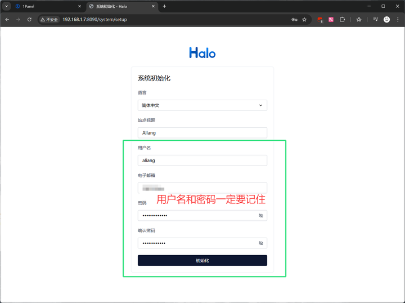Reload the page with the refresh icon

tap(29, 19)
